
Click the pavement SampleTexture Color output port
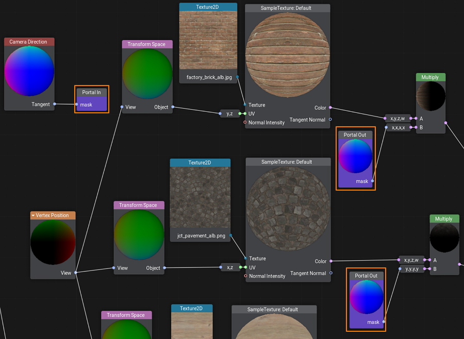point(331,261)
